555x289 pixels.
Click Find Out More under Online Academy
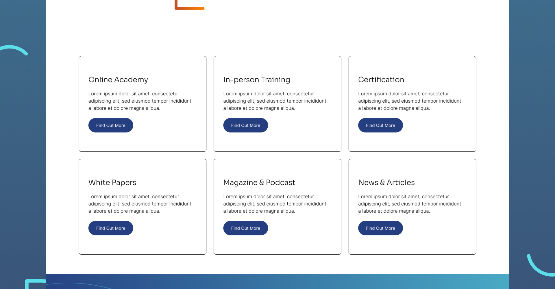pyautogui.click(x=111, y=125)
